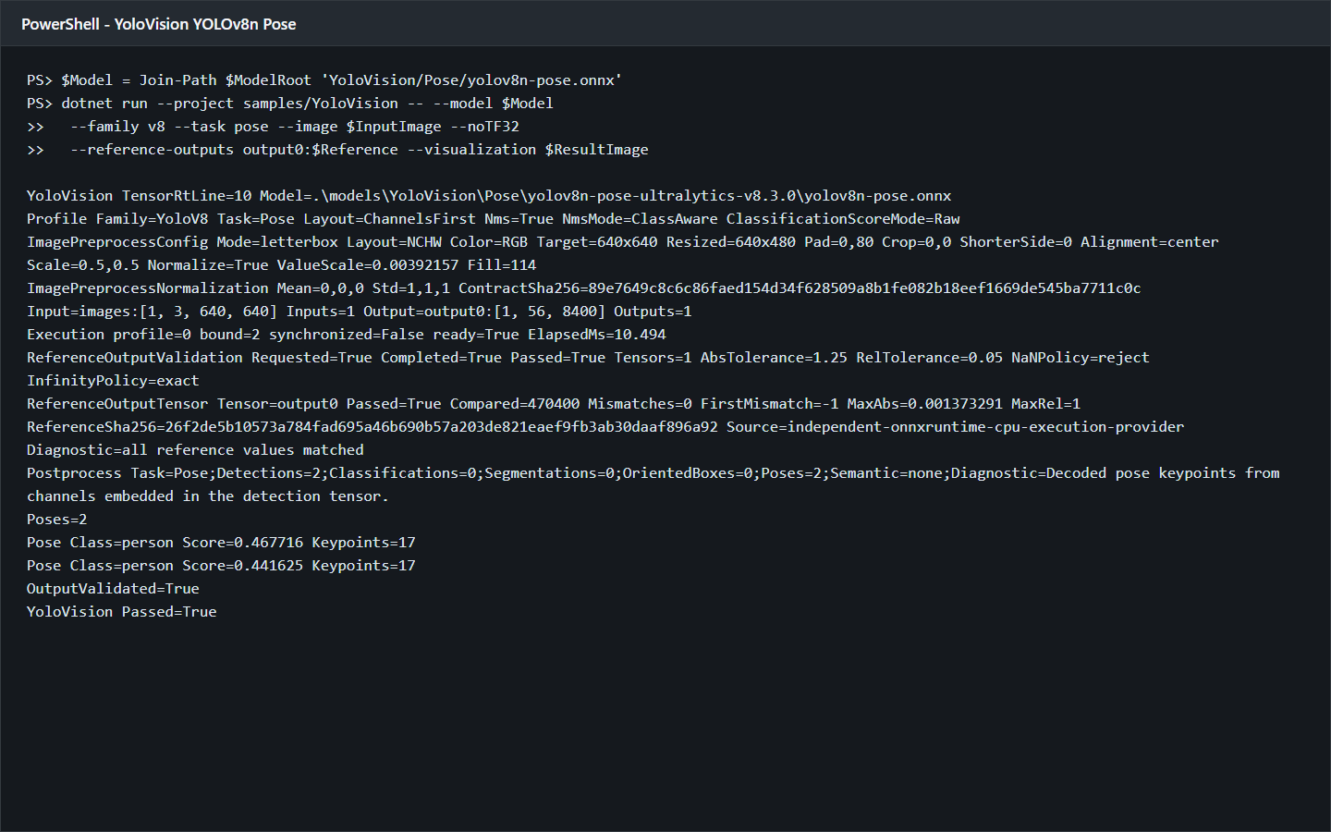
Task: Click the 'Scale=0.5,0.5 Normalize=True' line
Action: [x=282, y=265]
